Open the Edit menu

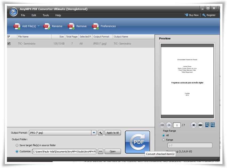pos(34,15)
